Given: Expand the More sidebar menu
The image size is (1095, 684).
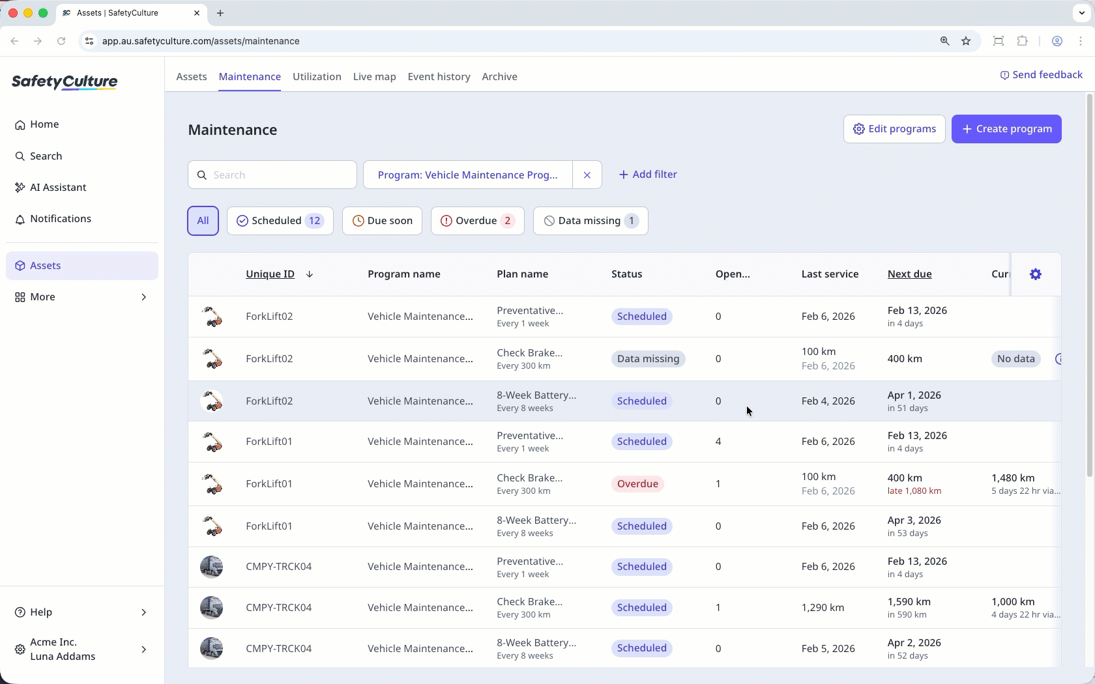Looking at the screenshot, I should pyautogui.click(x=81, y=297).
